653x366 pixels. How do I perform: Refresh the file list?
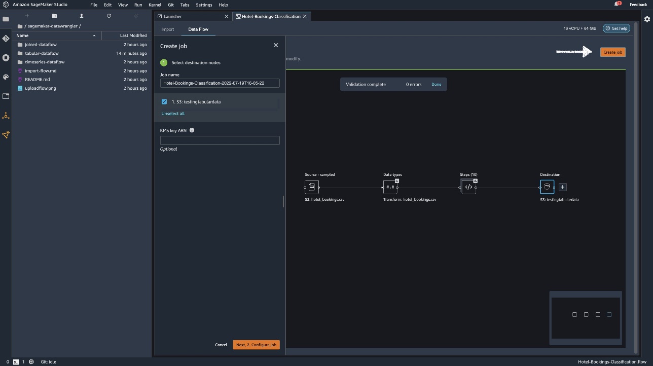(108, 16)
